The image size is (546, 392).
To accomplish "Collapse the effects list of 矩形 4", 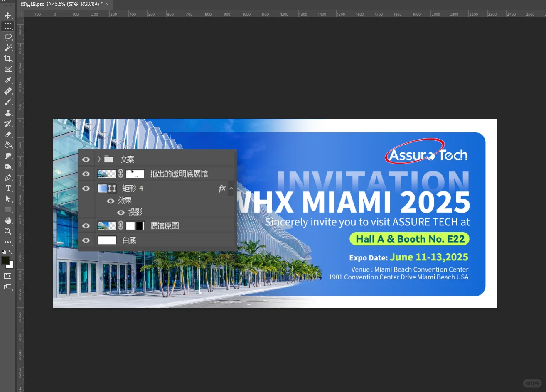I will tap(231, 189).
